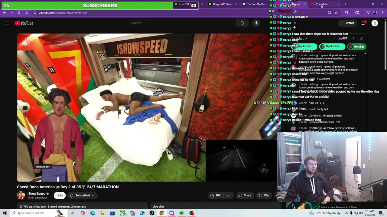Viewport: 387px width, 217px height.
Task: Open the browser profile avatar
Action: [x=375, y=13]
